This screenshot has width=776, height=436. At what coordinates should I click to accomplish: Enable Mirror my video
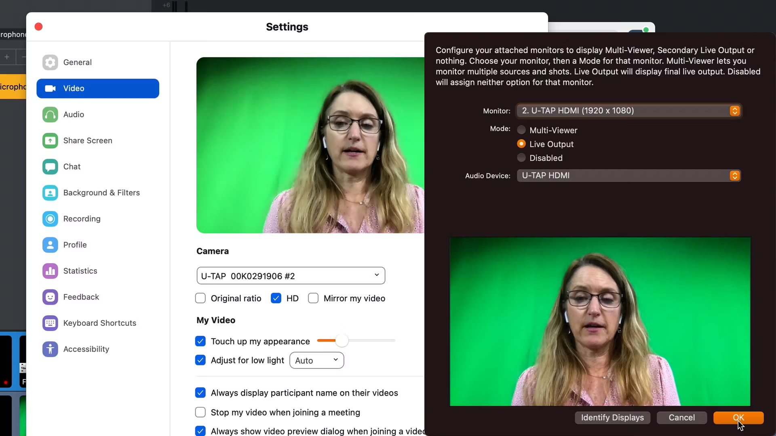(x=313, y=298)
